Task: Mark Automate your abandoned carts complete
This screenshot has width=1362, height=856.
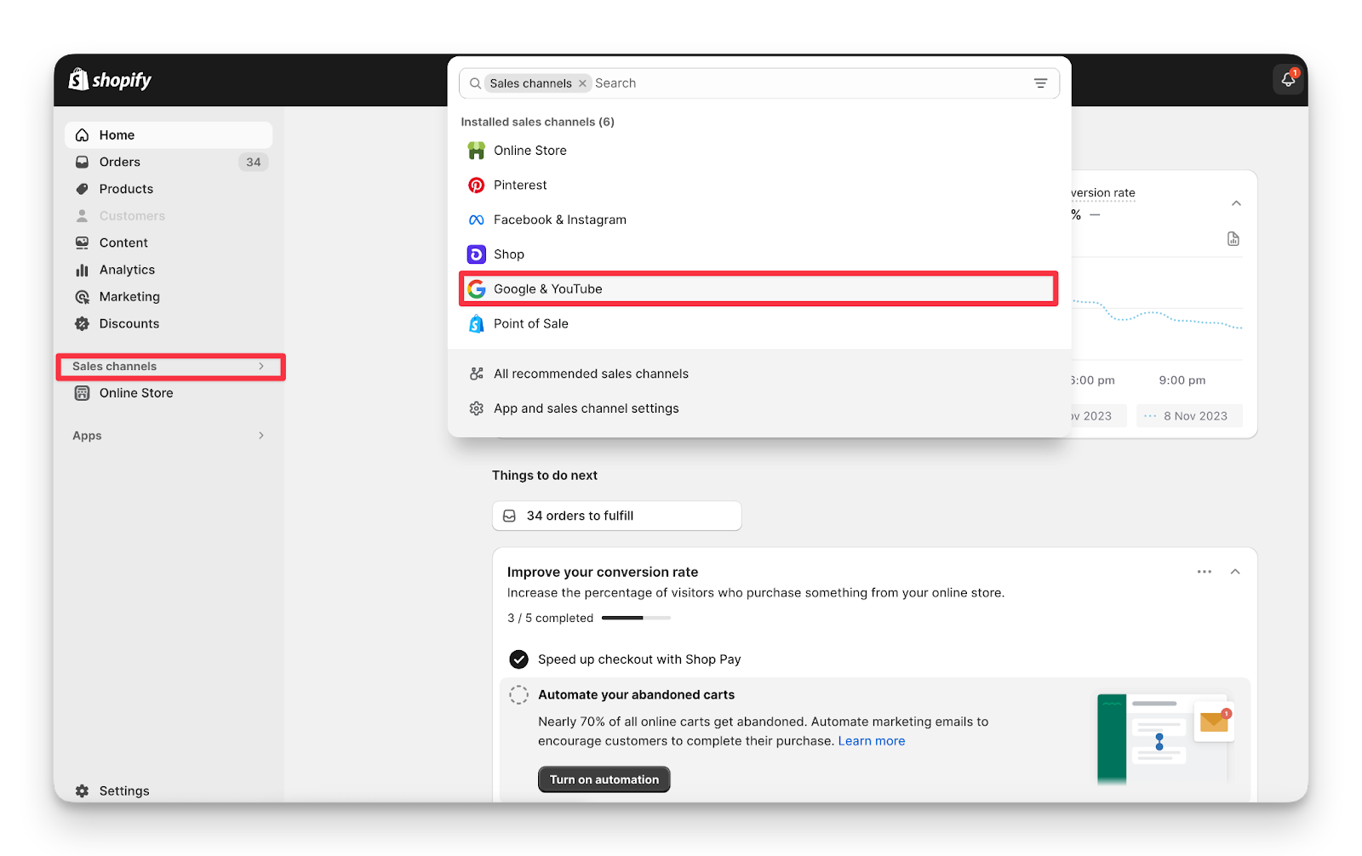Action: click(x=518, y=695)
